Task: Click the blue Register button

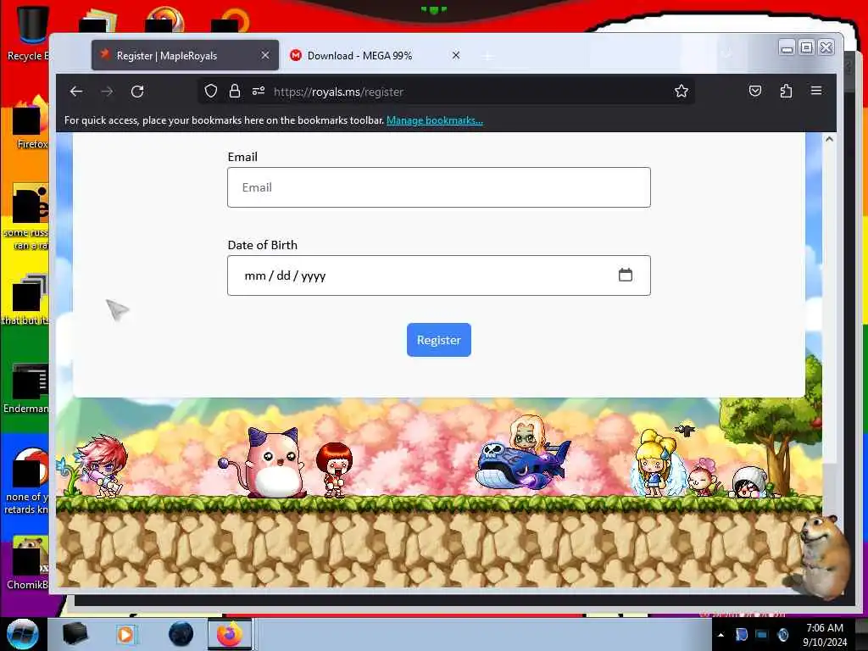Action: tap(439, 340)
